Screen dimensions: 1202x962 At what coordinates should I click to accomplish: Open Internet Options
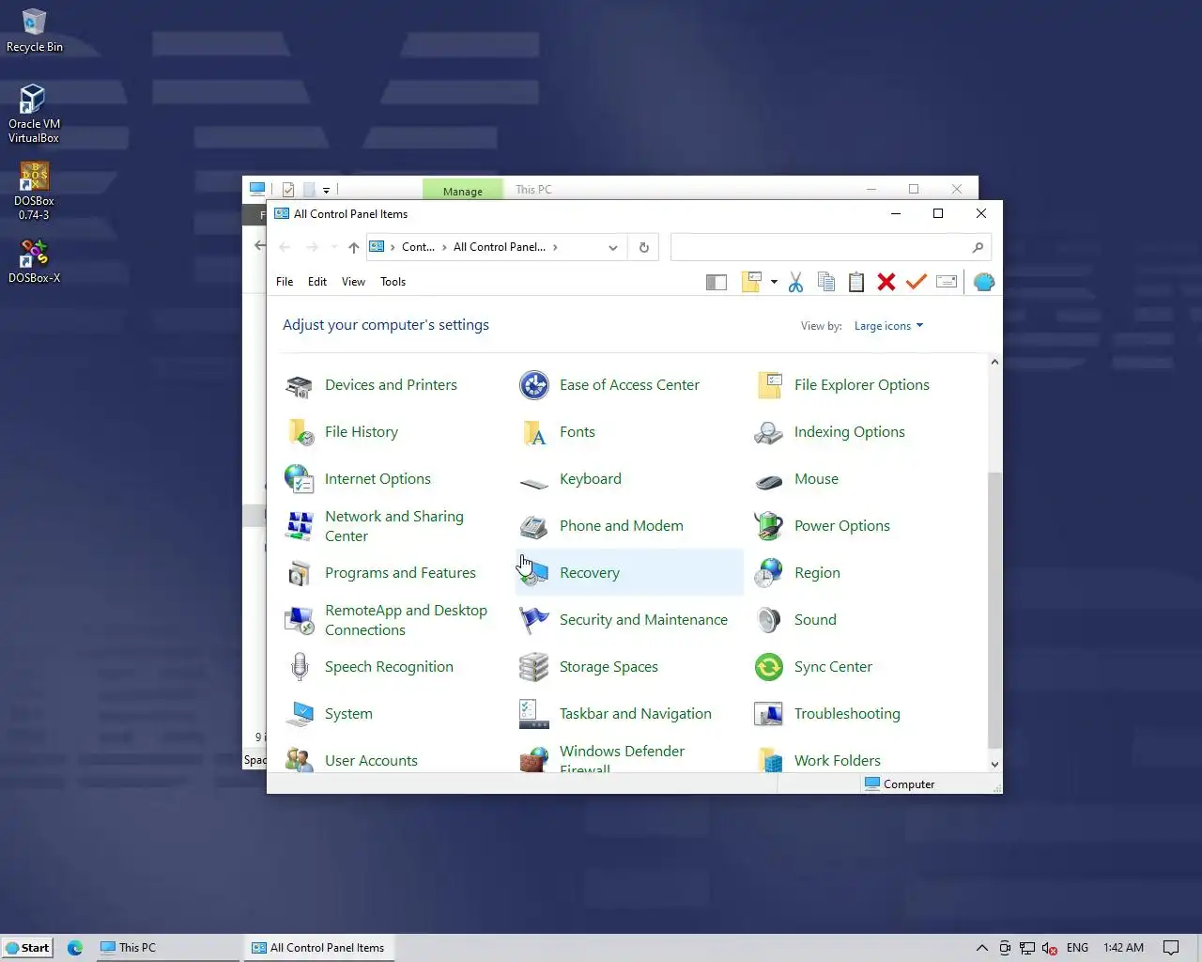click(x=358, y=479)
